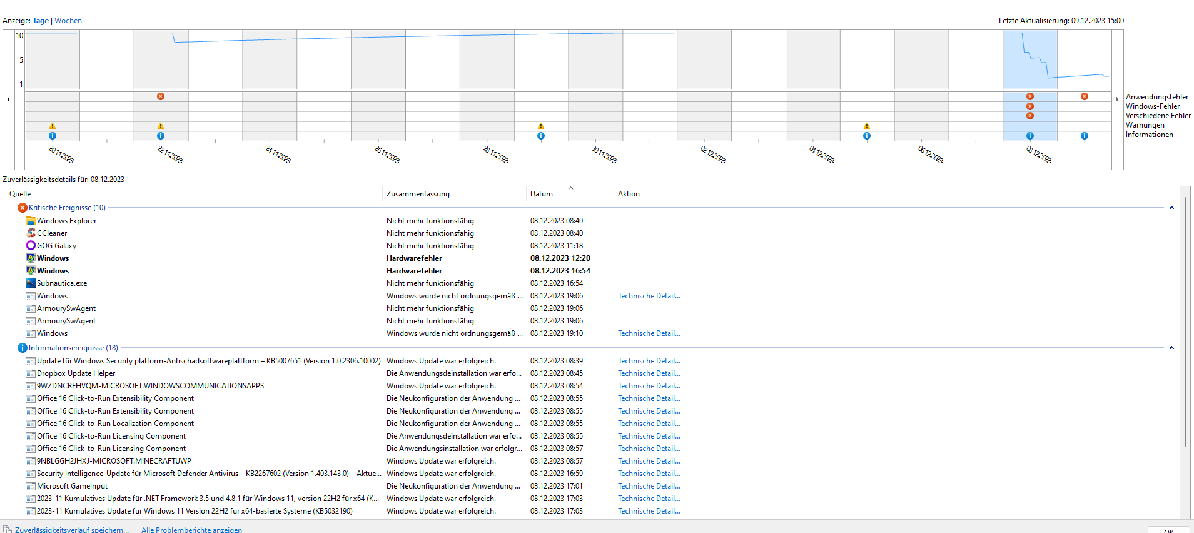Click the Subnautica.exe icon

(31, 283)
